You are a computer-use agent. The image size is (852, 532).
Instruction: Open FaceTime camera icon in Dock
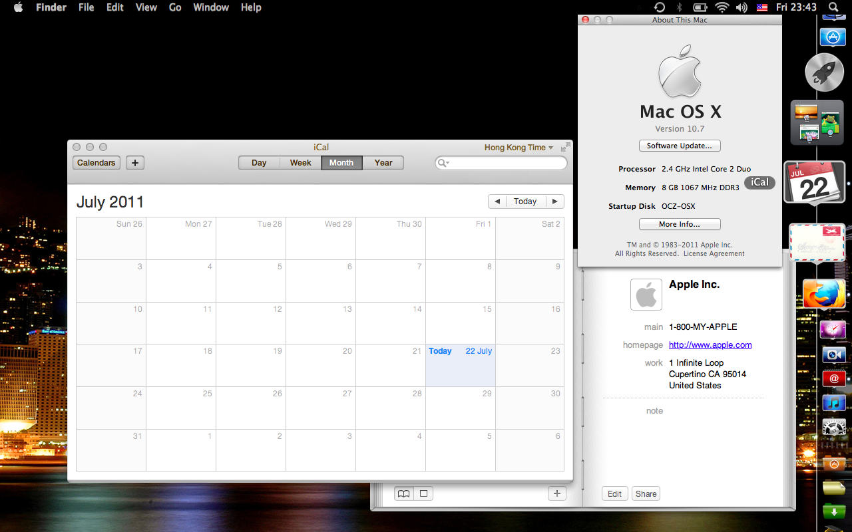coord(834,354)
